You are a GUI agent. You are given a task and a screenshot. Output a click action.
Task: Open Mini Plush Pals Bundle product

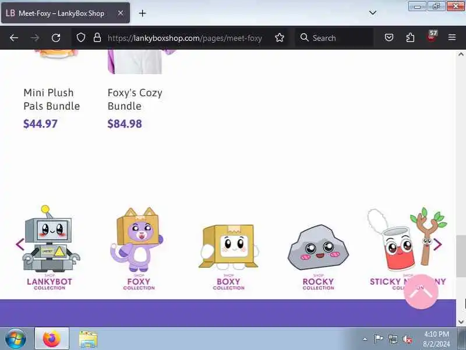click(x=52, y=99)
